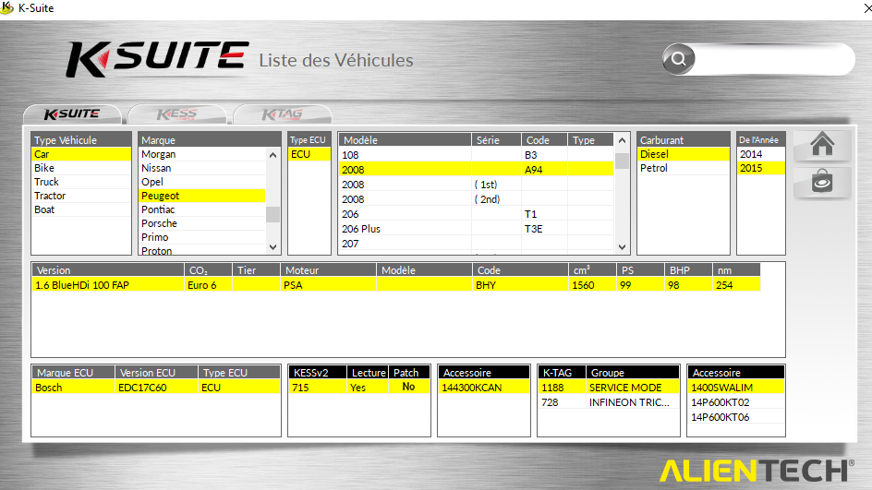Select ECU under Type ECU list

coord(309,154)
